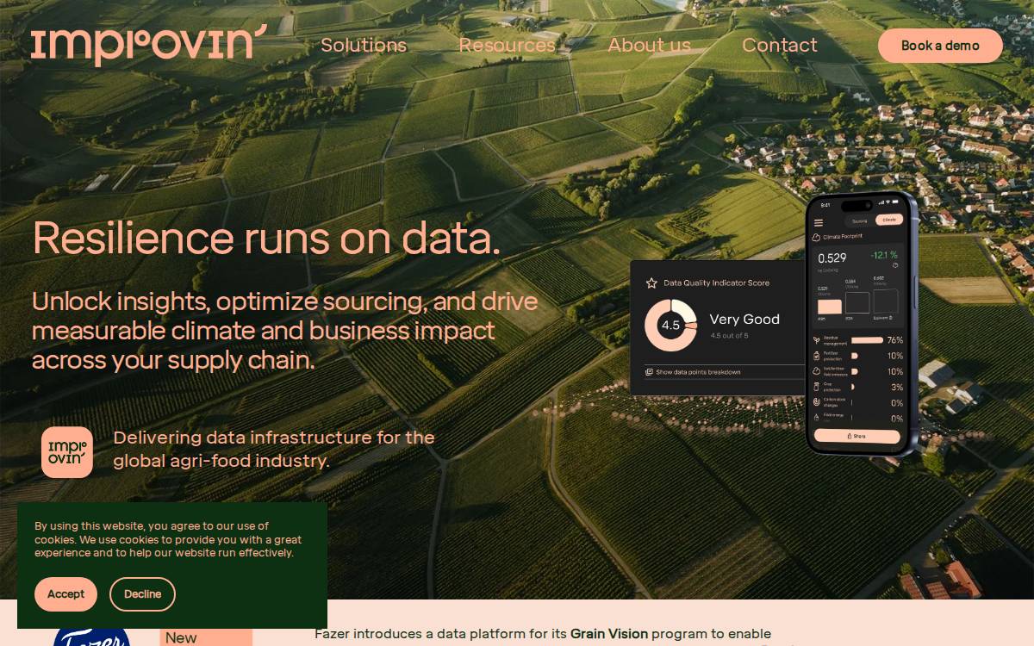Click the Crop protection icon

click(817, 387)
